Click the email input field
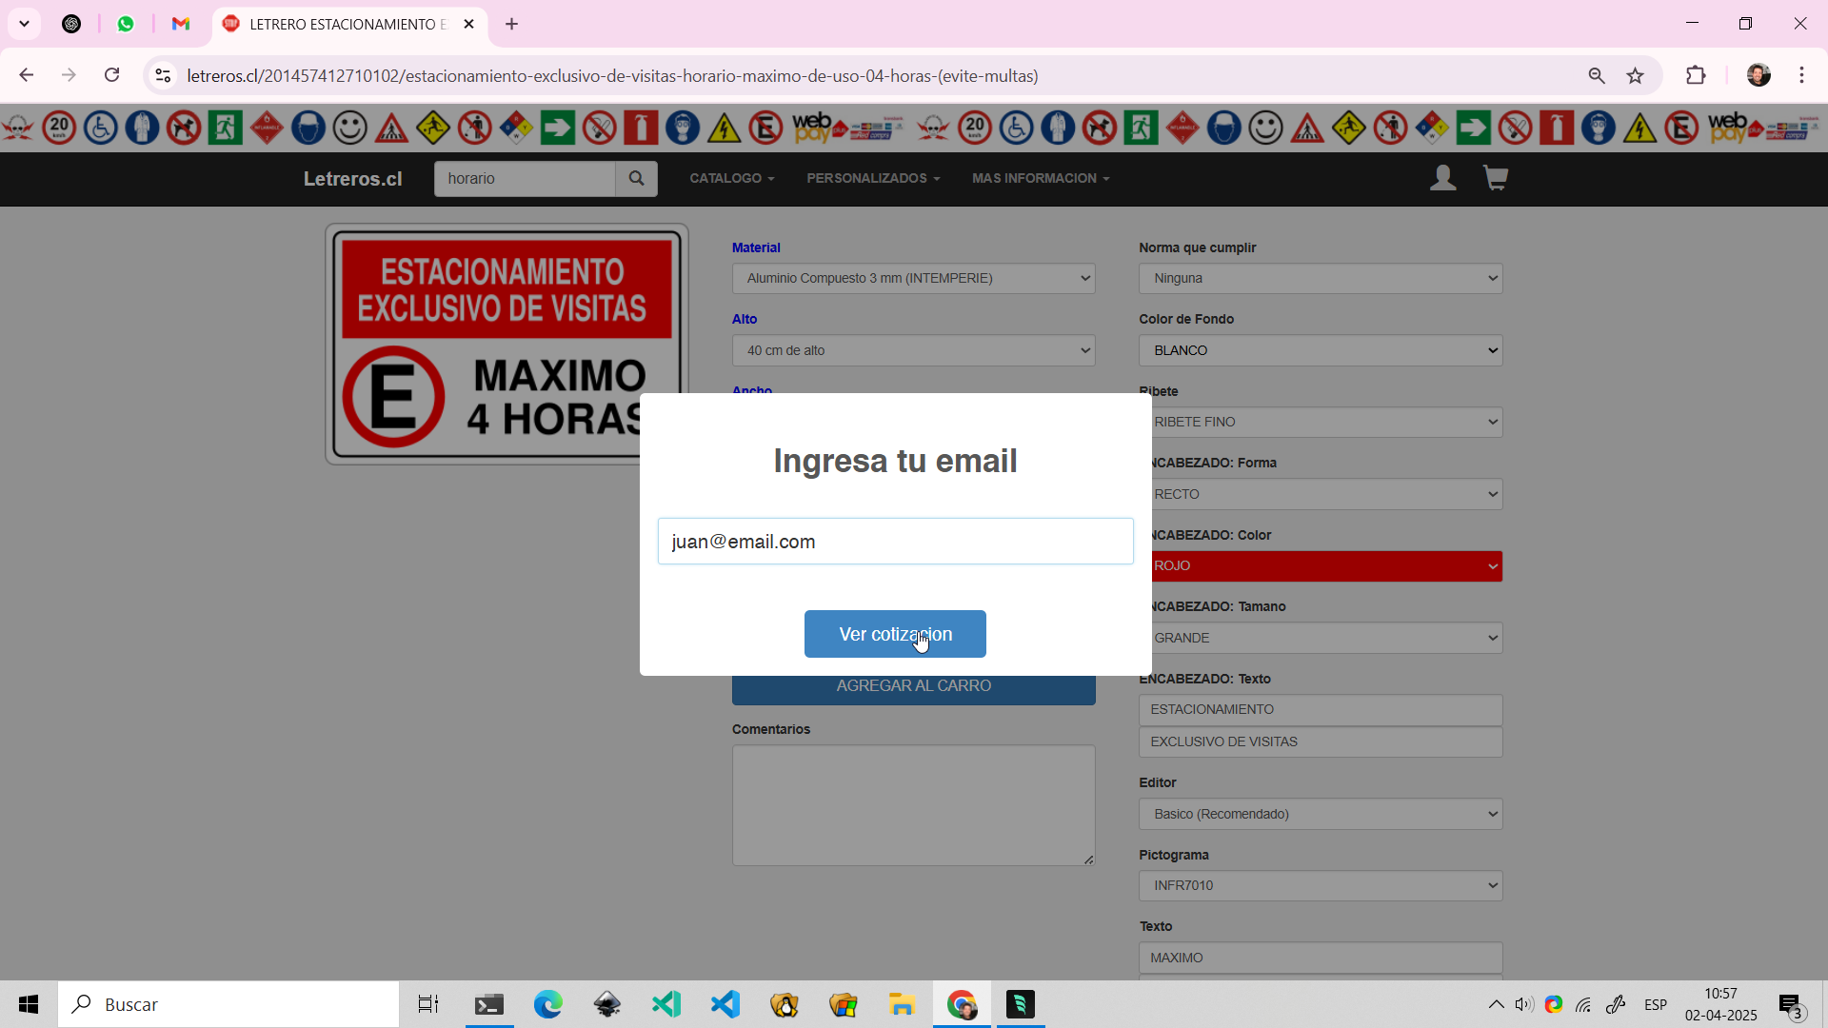Viewport: 1828px width, 1028px height. pos(895,542)
